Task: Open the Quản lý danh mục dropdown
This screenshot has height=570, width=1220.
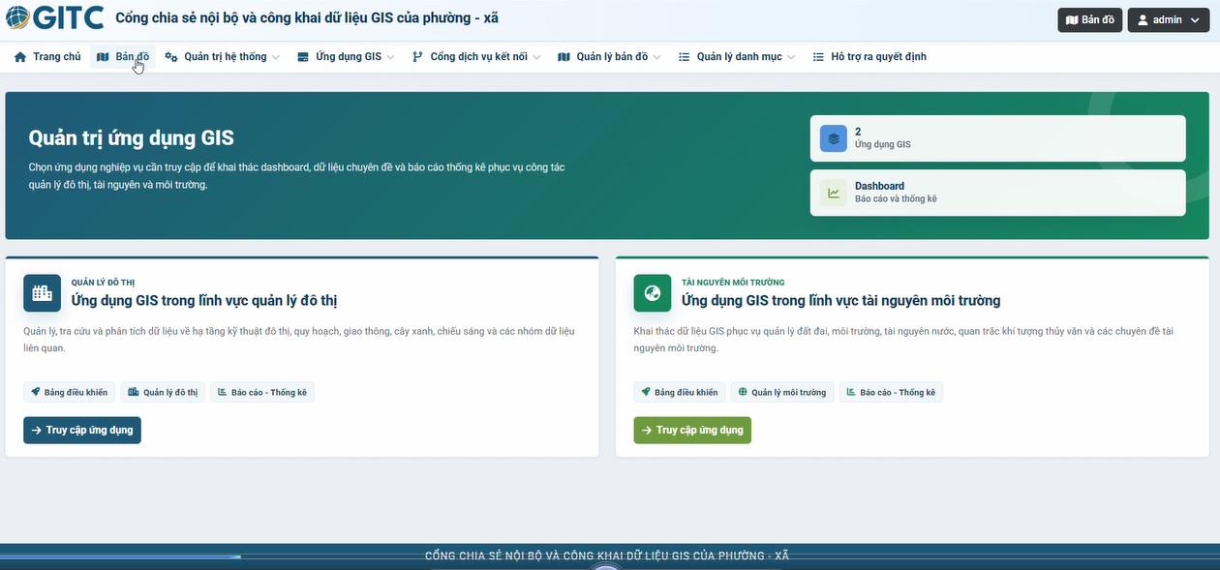Action: pos(791,57)
